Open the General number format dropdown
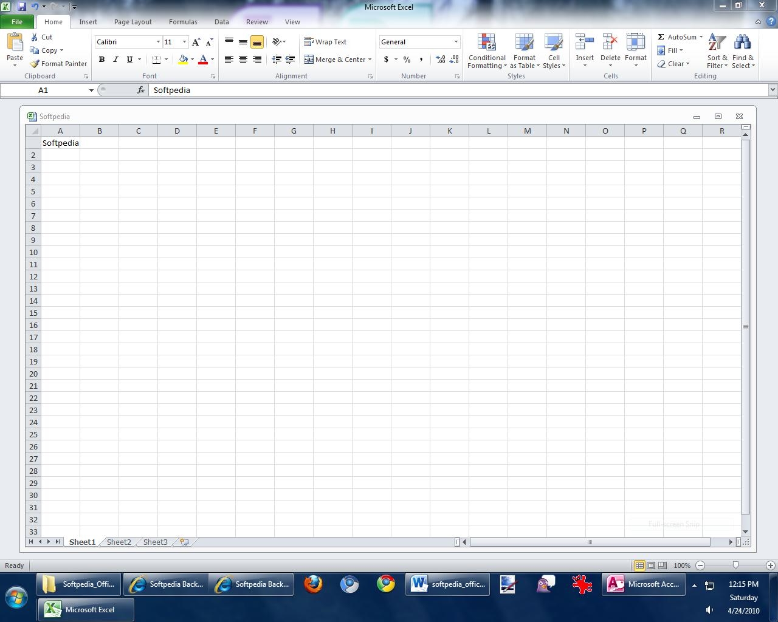778x622 pixels. [x=456, y=42]
